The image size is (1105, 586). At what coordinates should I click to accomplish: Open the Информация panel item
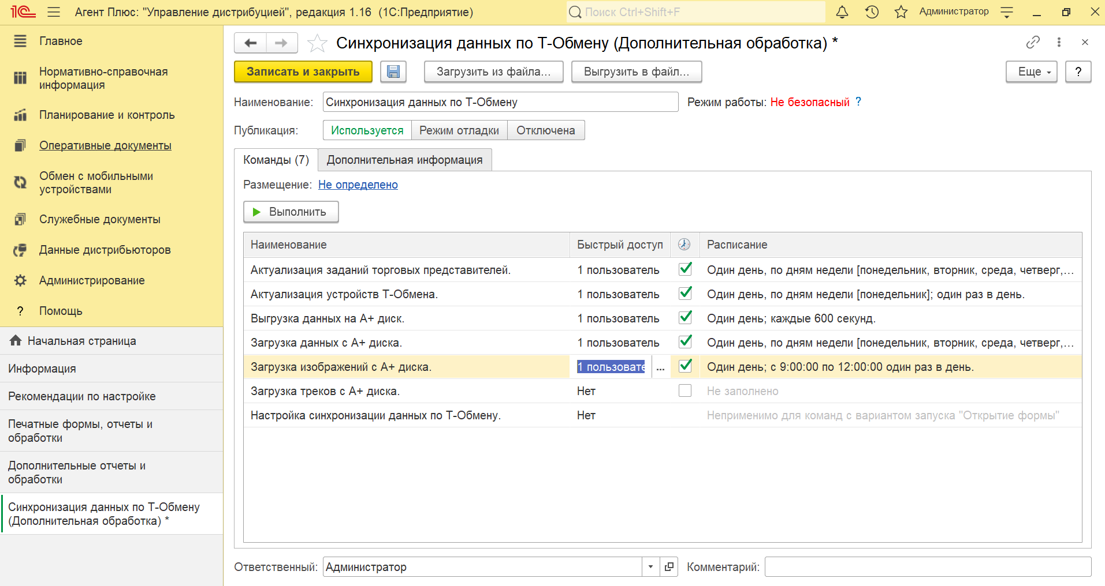pyautogui.click(x=111, y=369)
